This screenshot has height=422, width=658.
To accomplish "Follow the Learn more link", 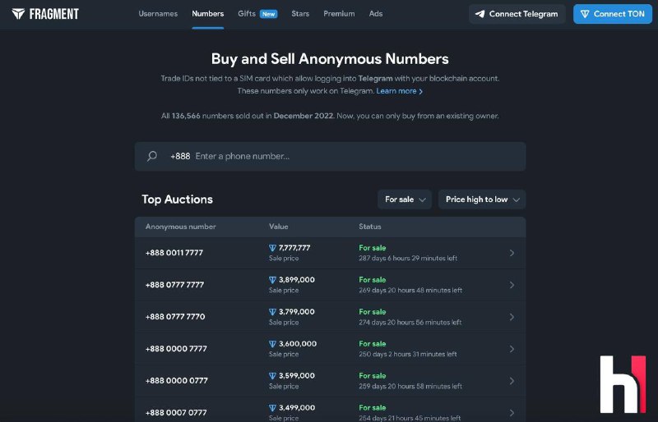I will click(x=399, y=91).
